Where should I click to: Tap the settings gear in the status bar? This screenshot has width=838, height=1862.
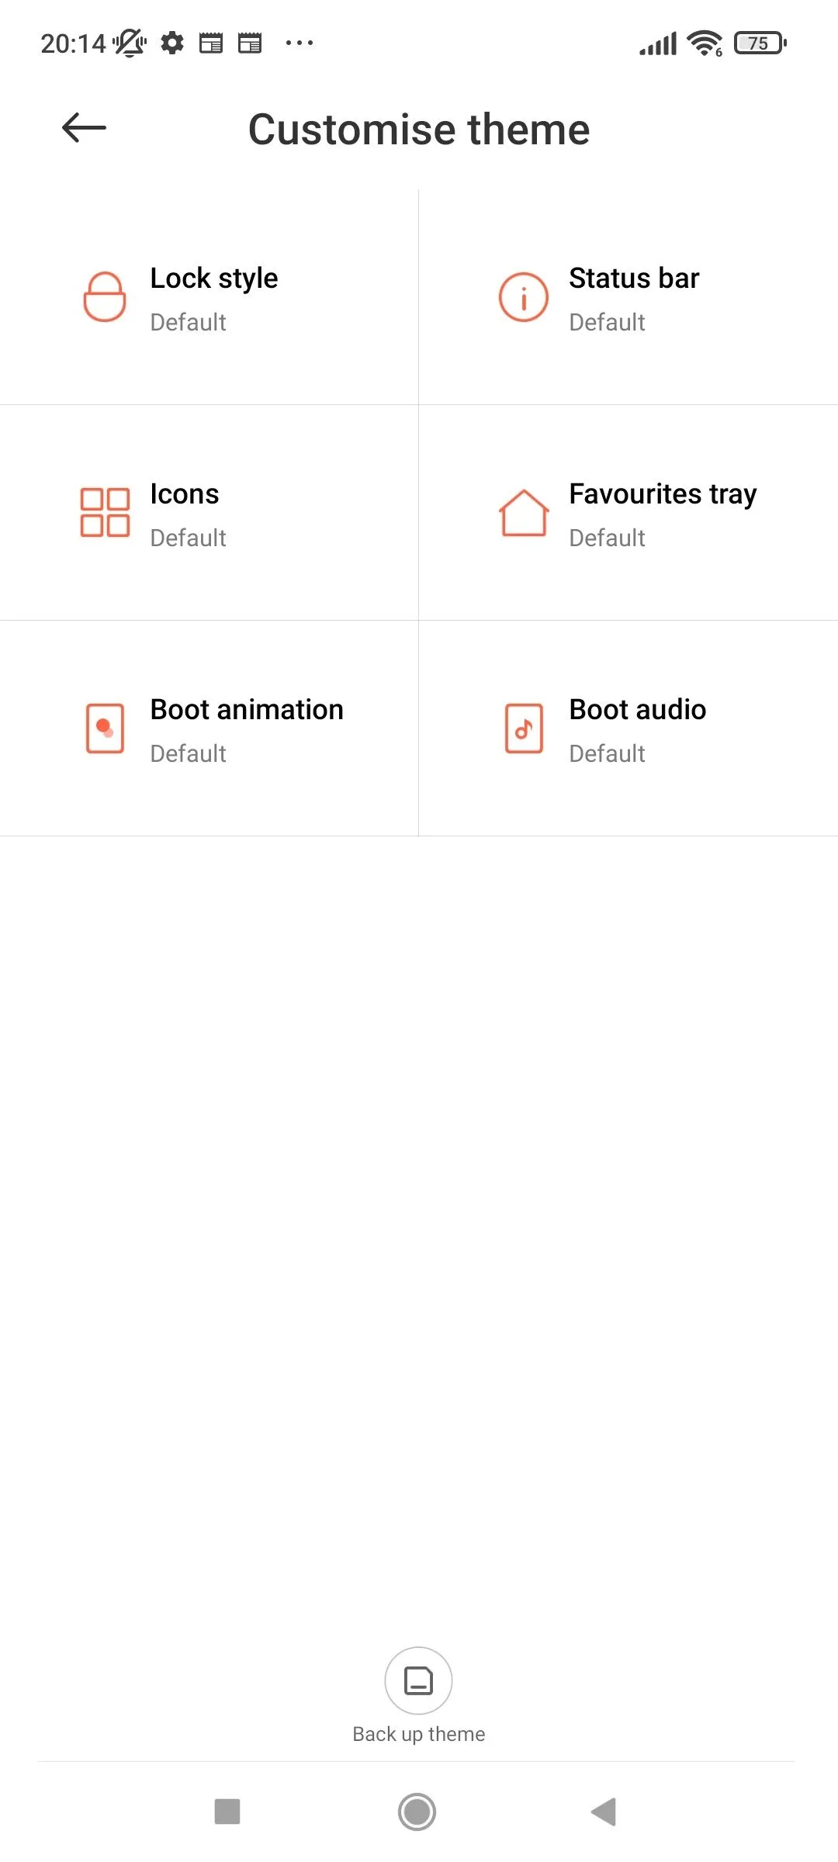(172, 43)
